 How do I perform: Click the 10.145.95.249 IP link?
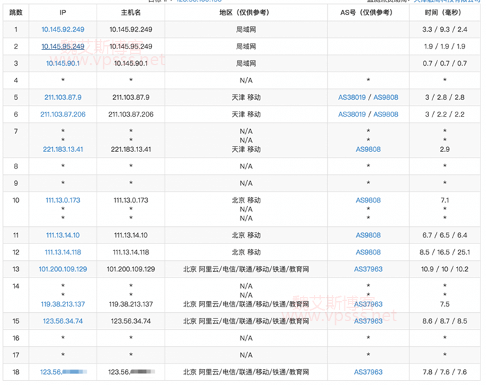[62, 46]
